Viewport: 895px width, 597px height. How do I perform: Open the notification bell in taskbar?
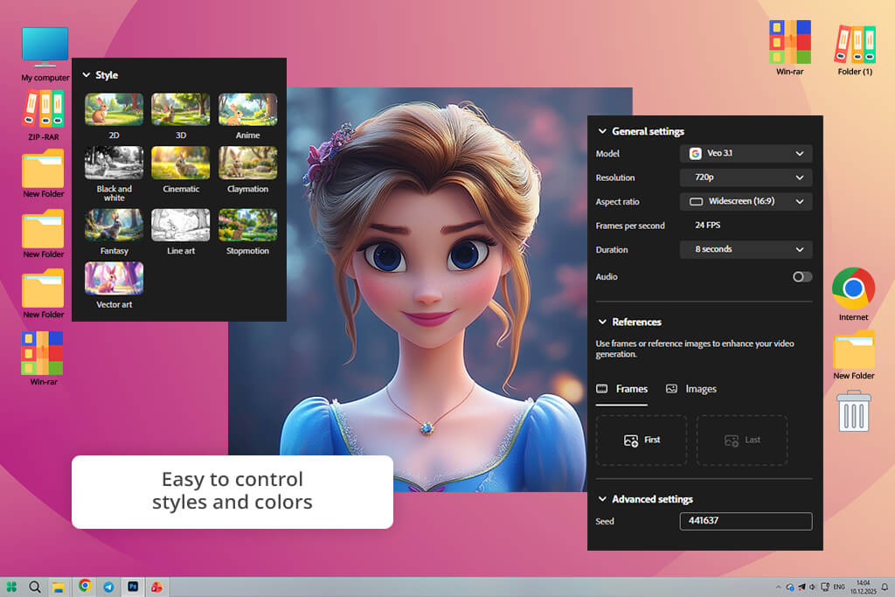click(x=885, y=587)
